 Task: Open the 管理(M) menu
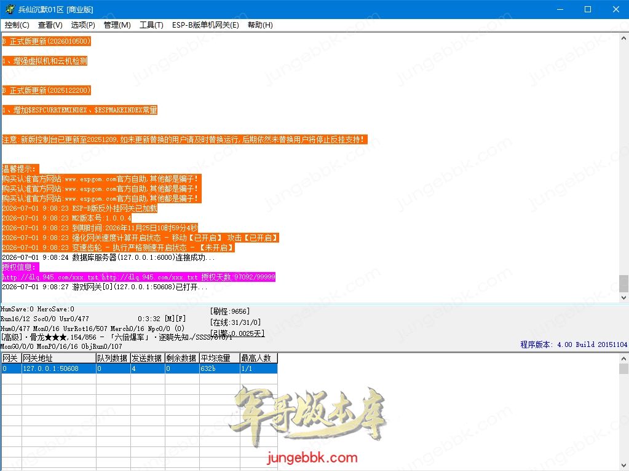[x=117, y=25]
